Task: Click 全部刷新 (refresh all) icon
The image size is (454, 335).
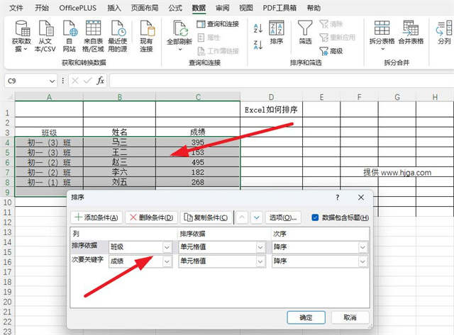Action: pos(179,28)
